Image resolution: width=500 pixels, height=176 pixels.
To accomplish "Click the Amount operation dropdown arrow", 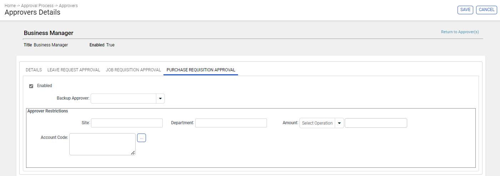I will click(339, 123).
